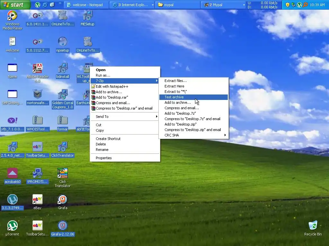Choose Add to "Desktop.zip"
Screen dimensions: 329x246
point(193,124)
